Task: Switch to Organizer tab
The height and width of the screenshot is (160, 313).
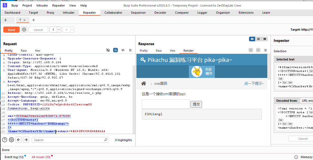Action: pos(223,13)
